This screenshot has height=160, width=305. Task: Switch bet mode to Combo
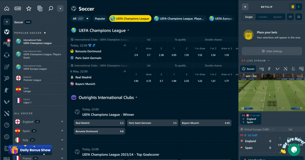click(x=263, y=17)
